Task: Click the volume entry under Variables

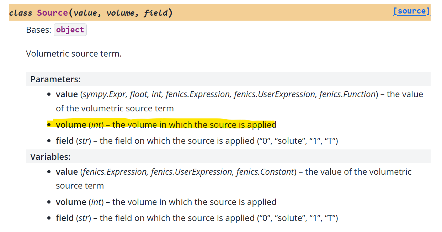Action: click(71, 202)
